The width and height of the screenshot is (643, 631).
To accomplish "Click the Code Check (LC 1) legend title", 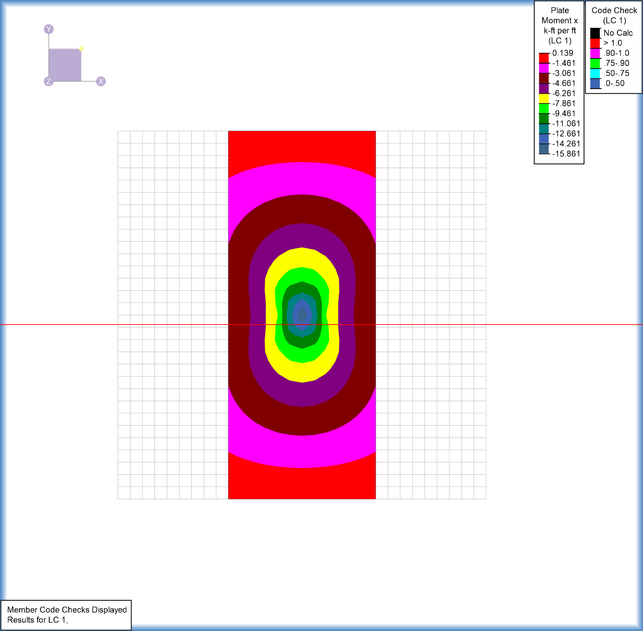I will tap(614, 15).
